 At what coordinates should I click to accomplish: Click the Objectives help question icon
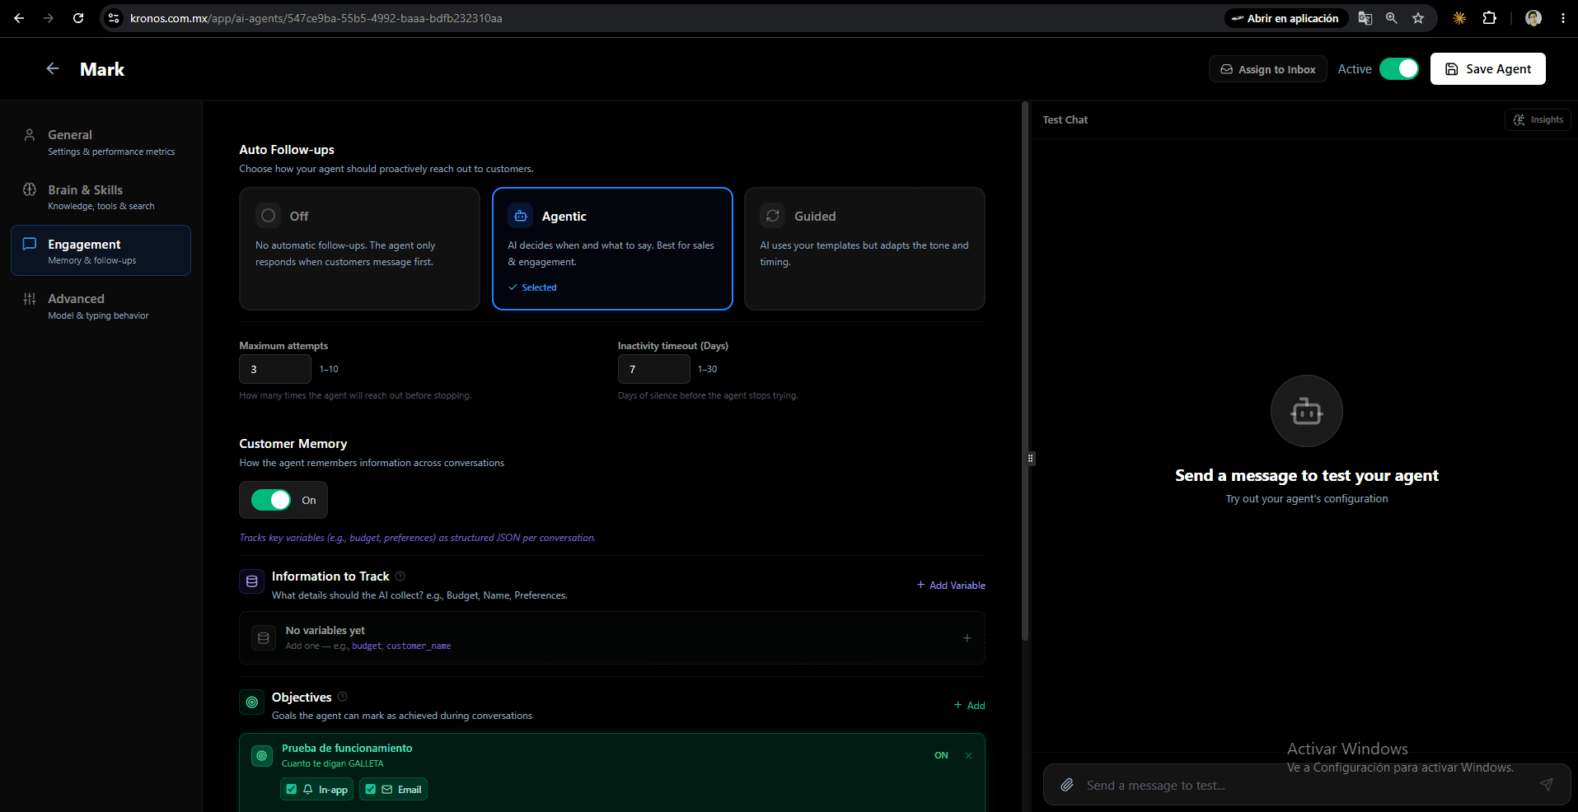(x=343, y=697)
